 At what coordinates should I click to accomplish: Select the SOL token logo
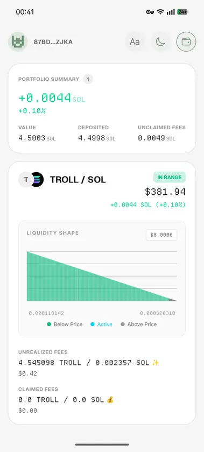click(x=37, y=180)
